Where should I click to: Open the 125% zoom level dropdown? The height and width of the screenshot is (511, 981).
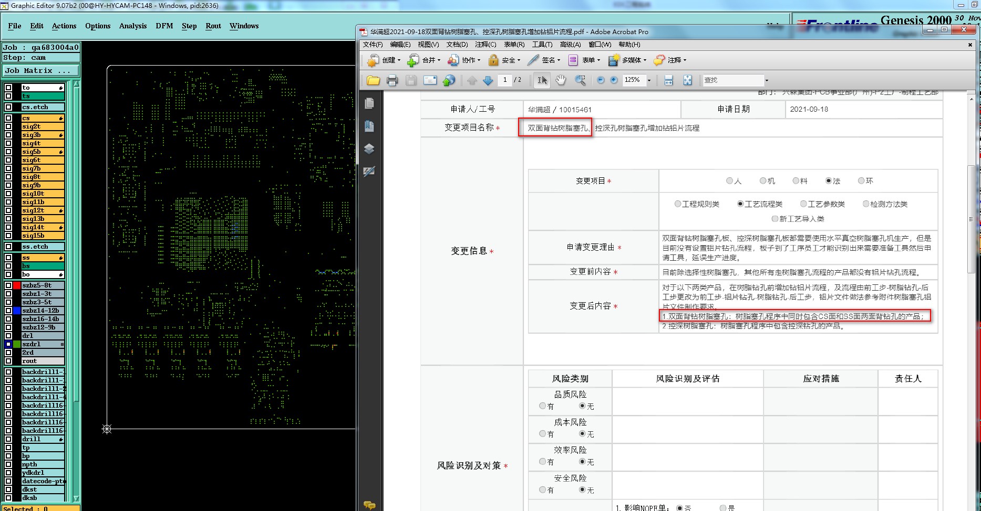(649, 80)
